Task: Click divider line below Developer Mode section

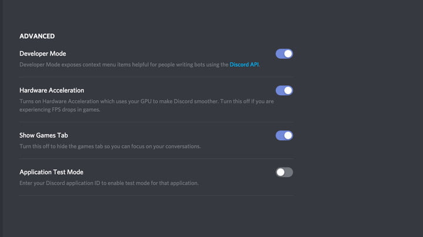Action: coord(156,77)
